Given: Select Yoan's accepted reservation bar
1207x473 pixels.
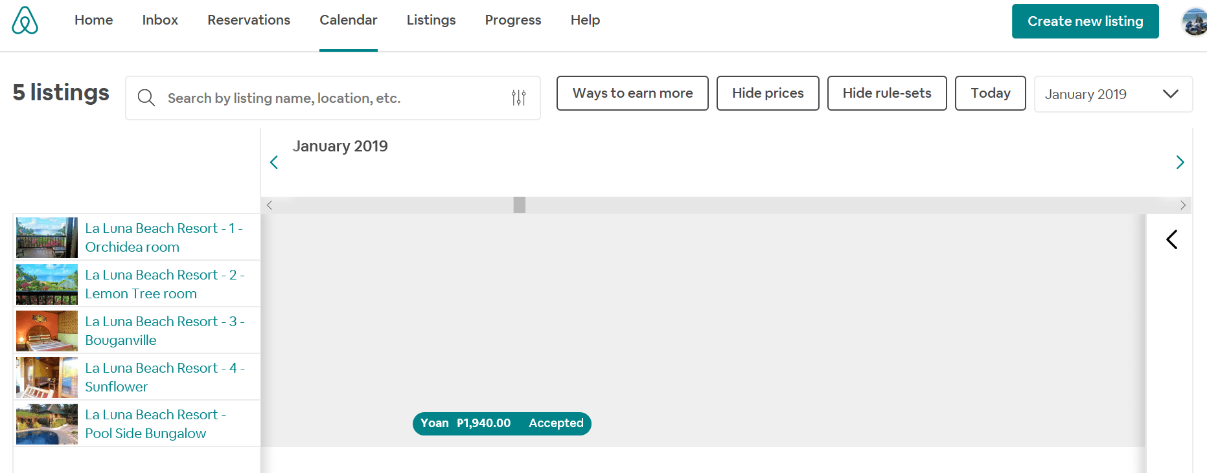Looking at the screenshot, I should [501, 423].
